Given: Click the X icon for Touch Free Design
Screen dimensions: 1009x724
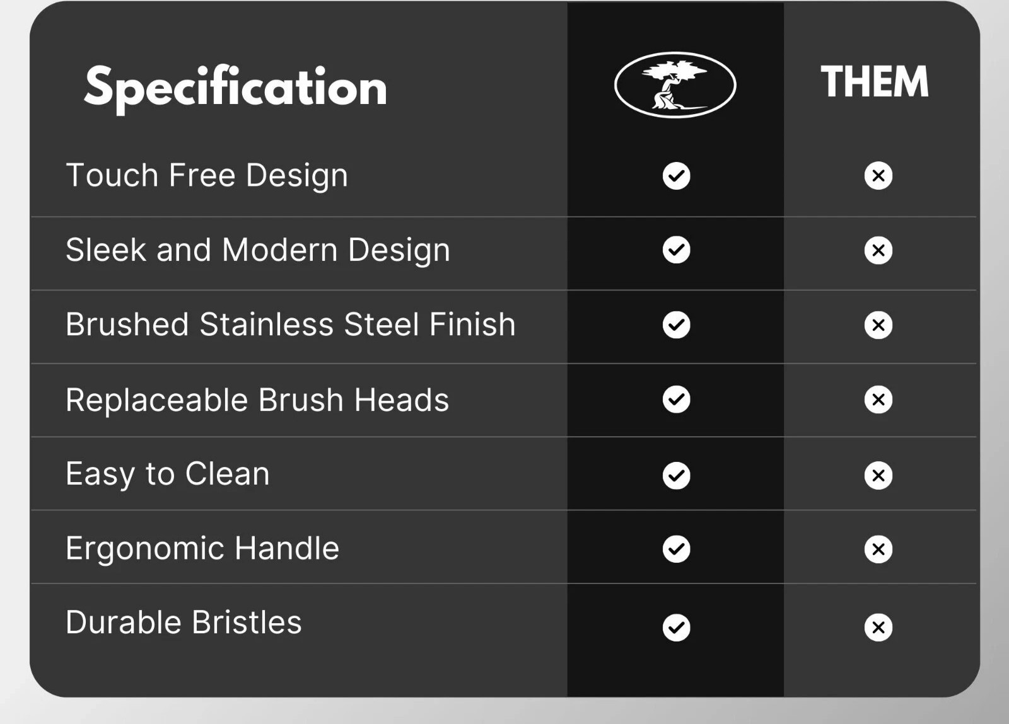Looking at the screenshot, I should pyautogui.click(x=878, y=176).
